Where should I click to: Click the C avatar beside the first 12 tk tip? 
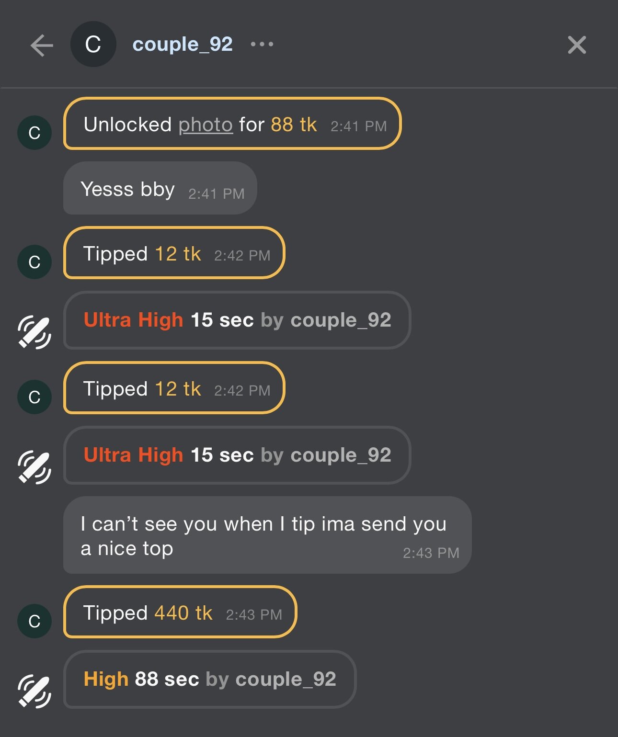click(34, 262)
